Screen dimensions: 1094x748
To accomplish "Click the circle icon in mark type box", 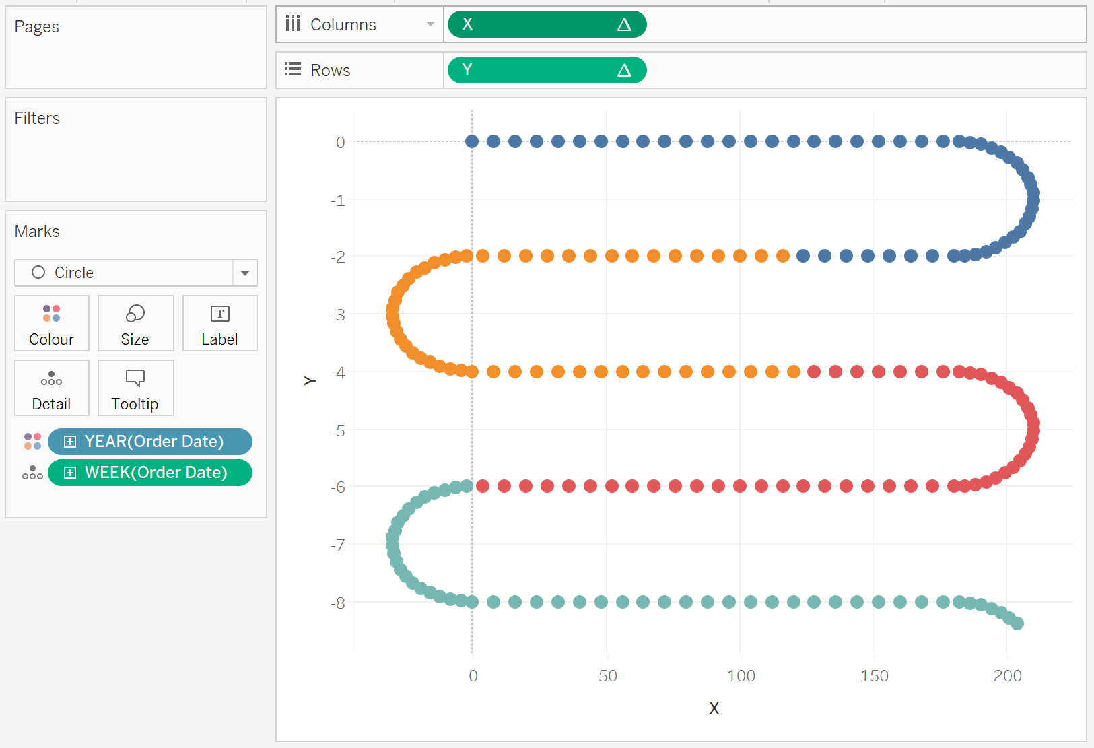I will tap(38, 272).
